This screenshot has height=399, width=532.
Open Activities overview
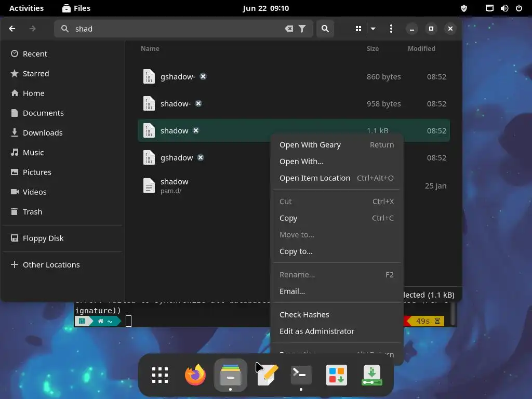click(26, 8)
